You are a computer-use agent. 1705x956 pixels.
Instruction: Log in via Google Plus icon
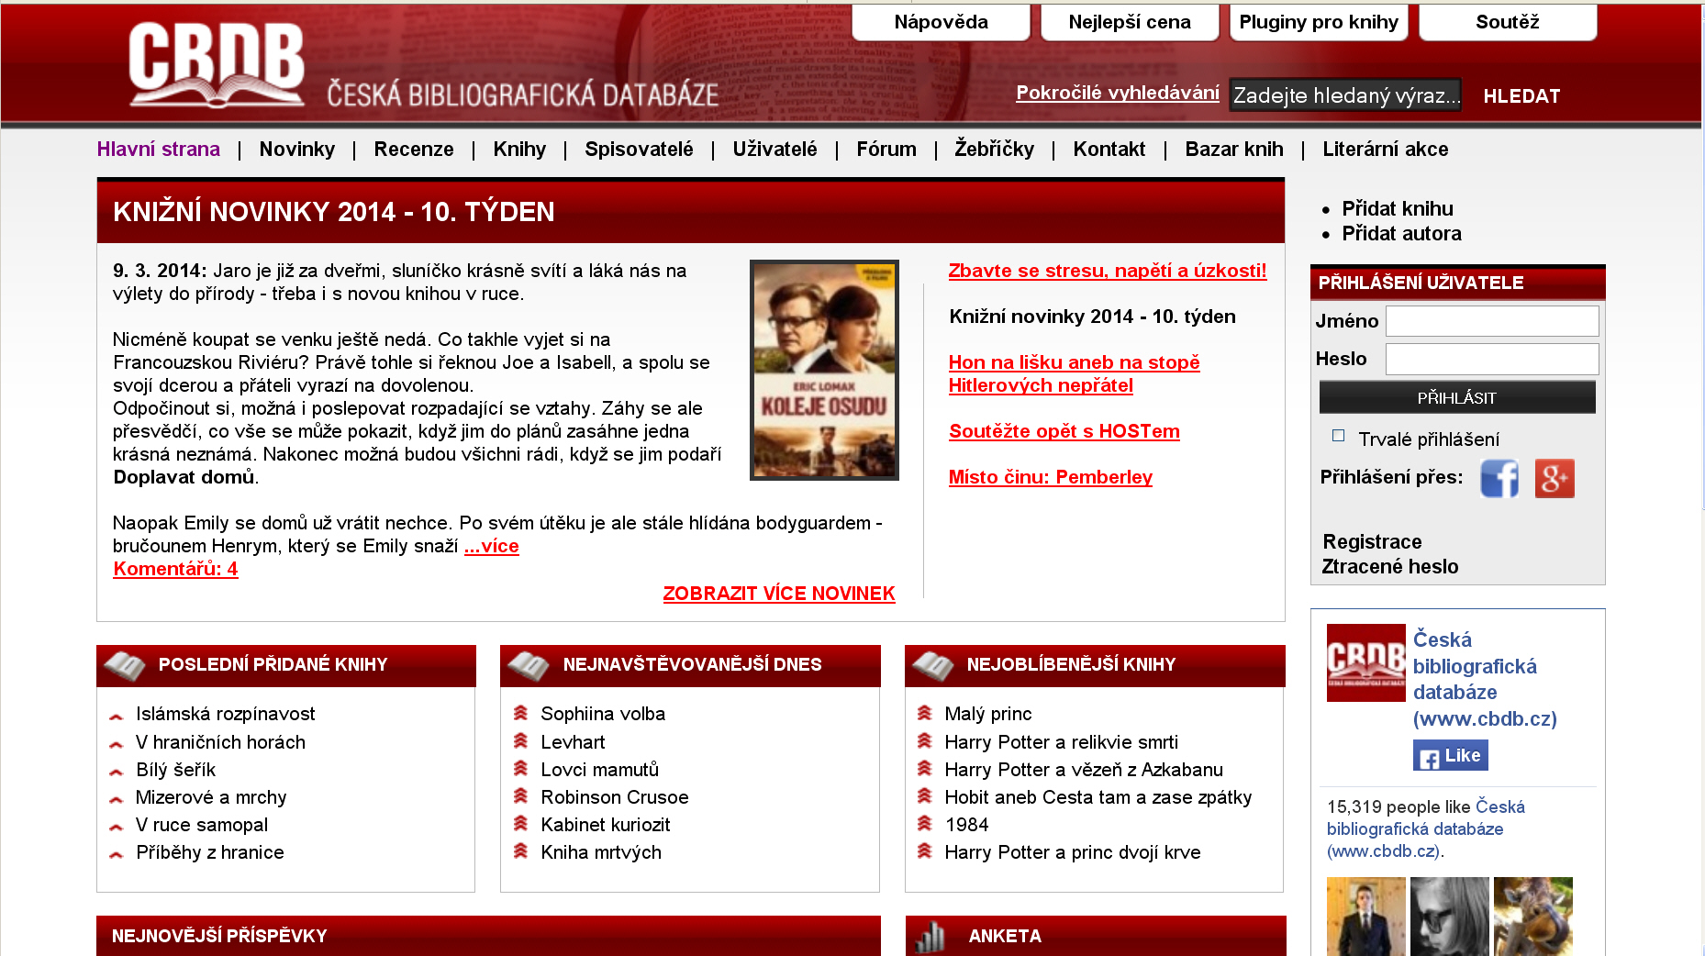pos(1554,478)
